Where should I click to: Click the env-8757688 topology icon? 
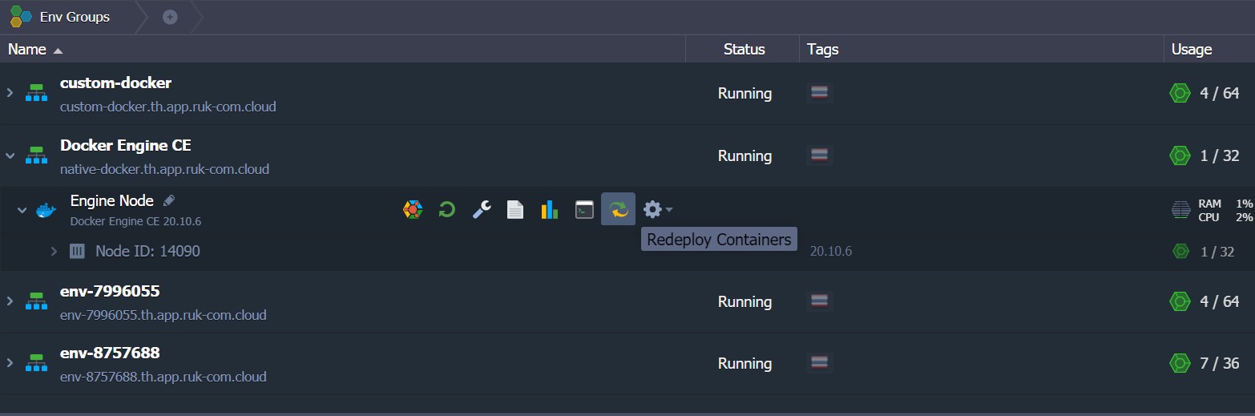coord(36,363)
